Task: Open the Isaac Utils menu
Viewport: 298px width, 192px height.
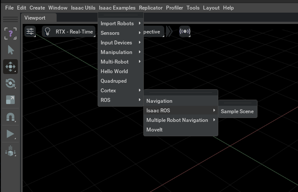Action: pyautogui.click(x=83, y=8)
